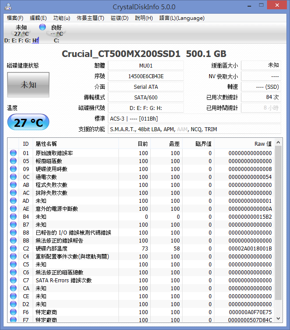Click status orb for attribute AD row
This screenshot has height=330, width=290.
point(13,201)
